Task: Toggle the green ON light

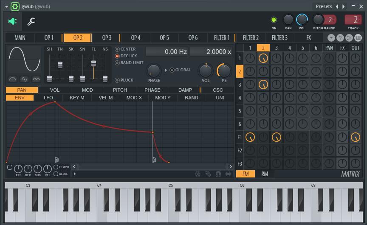Action: (x=274, y=20)
